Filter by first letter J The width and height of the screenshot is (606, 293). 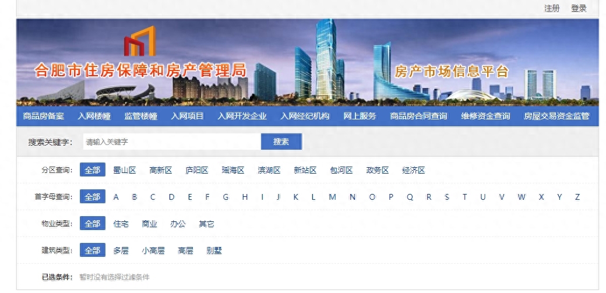pos(279,197)
